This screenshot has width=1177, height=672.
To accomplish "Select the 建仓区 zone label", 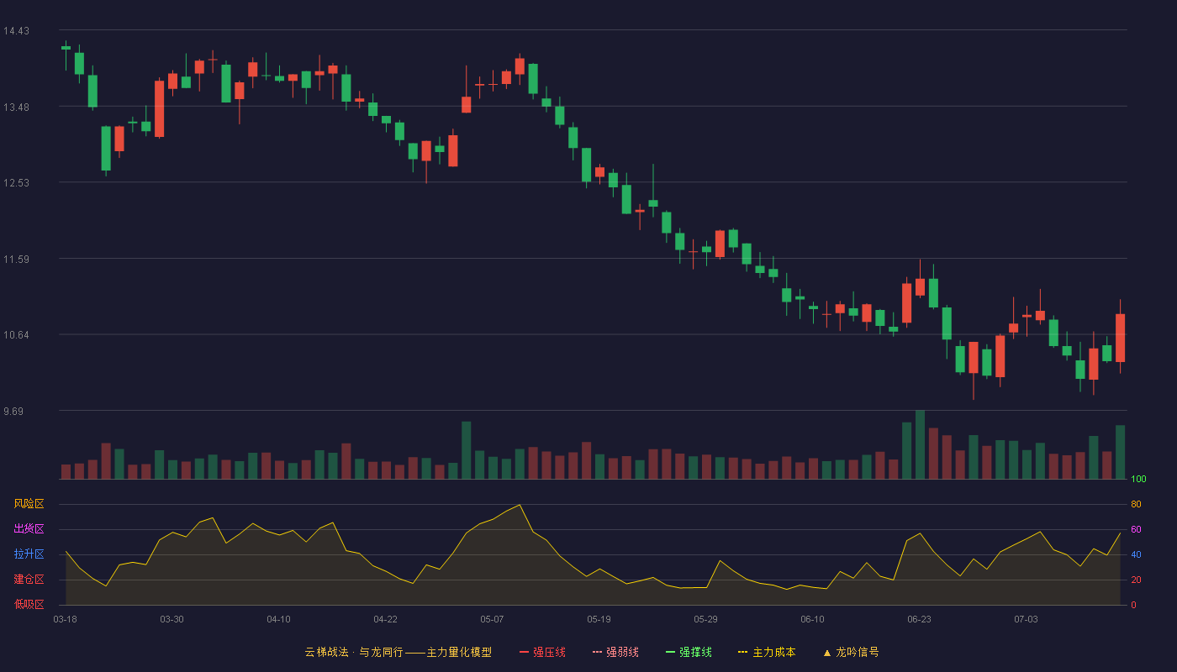I will (29, 580).
